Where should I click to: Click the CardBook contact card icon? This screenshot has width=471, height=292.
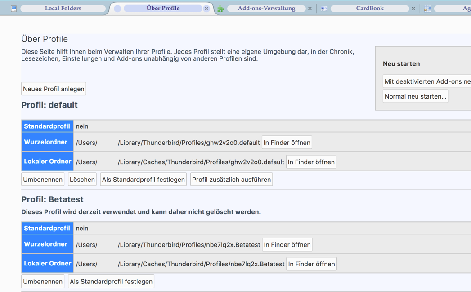pos(324,9)
